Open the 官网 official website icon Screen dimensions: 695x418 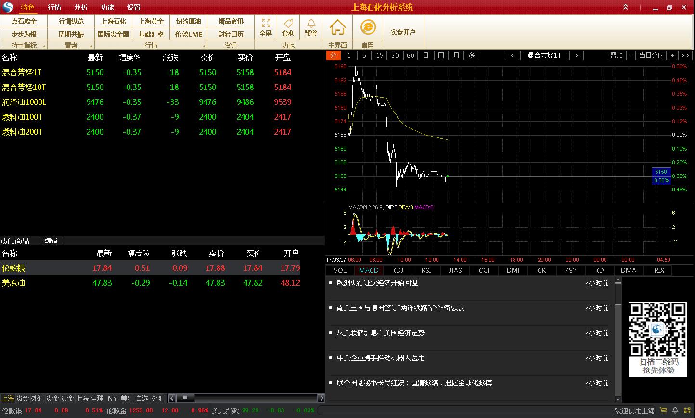point(368,27)
